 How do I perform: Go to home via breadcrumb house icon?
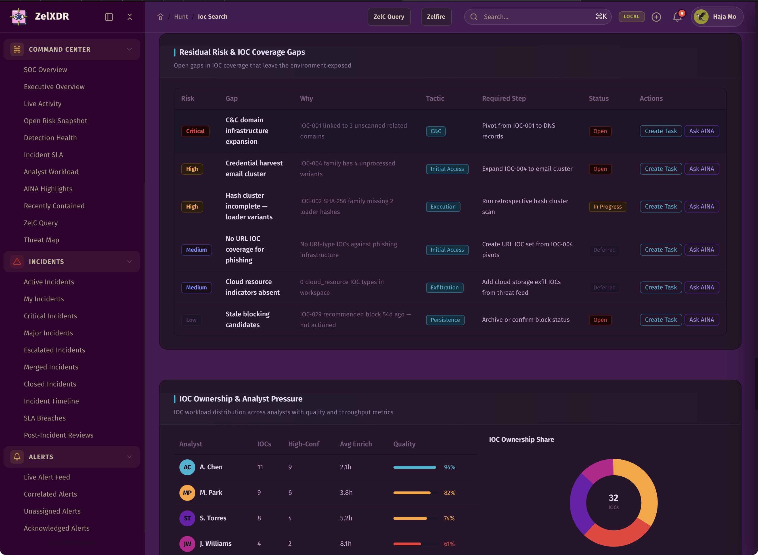pos(160,17)
